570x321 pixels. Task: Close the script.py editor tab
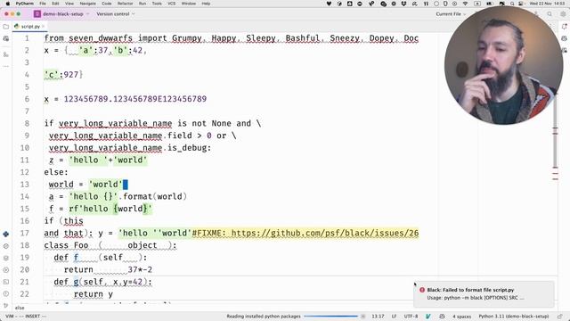pos(44,27)
